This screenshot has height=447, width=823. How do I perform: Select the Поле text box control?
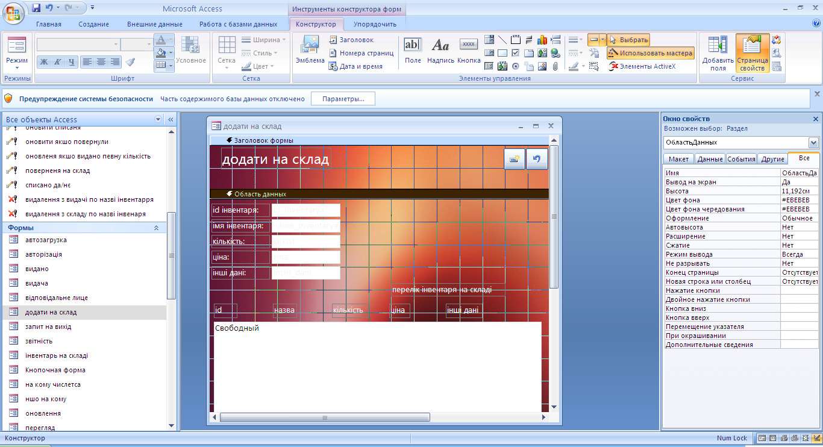(413, 49)
